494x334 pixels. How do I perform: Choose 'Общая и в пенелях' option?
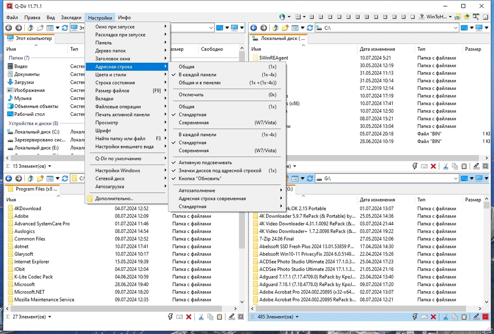tap(227, 82)
